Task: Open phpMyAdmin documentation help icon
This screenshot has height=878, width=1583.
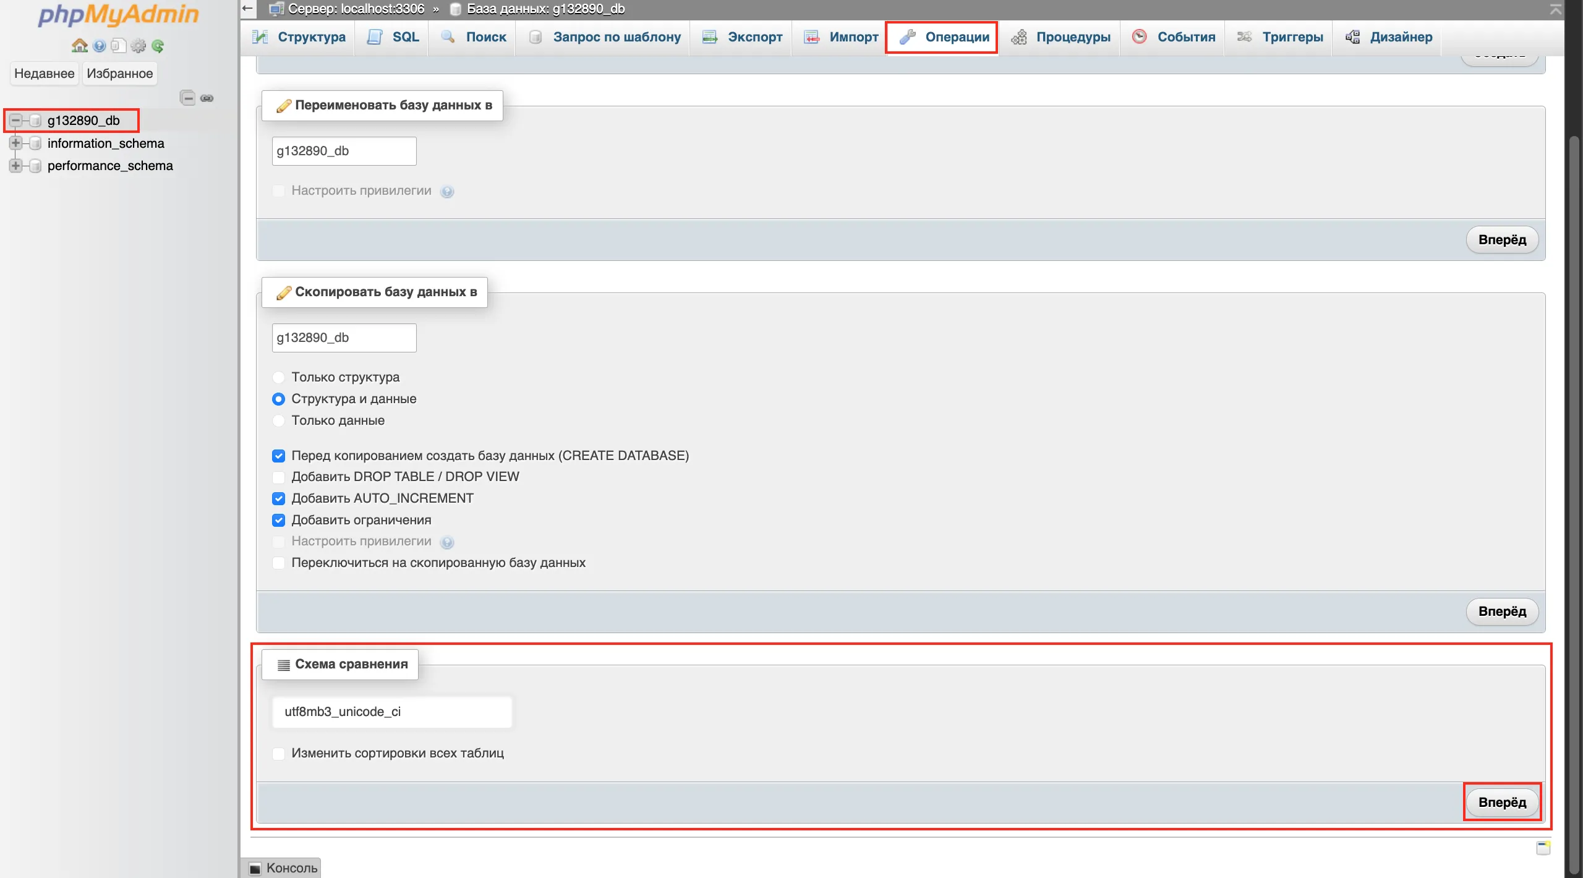Action: click(99, 46)
